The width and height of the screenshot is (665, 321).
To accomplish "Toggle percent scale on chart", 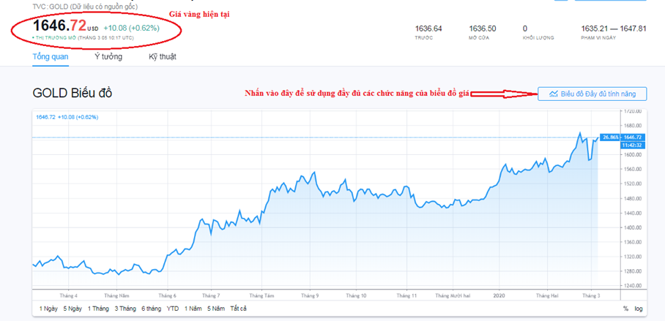I will point(625,309).
